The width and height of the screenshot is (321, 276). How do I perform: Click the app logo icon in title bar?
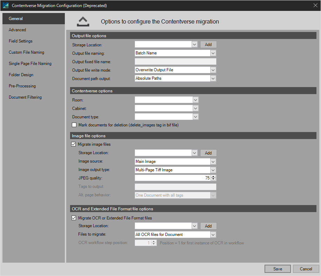[x=6, y=5]
